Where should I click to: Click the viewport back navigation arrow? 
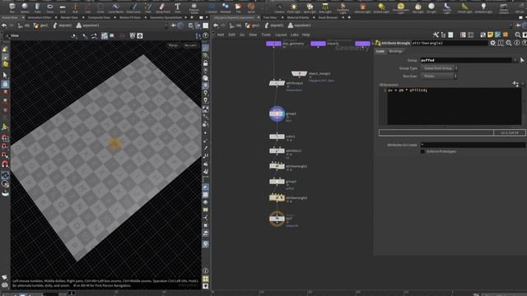click(x=4, y=25)
